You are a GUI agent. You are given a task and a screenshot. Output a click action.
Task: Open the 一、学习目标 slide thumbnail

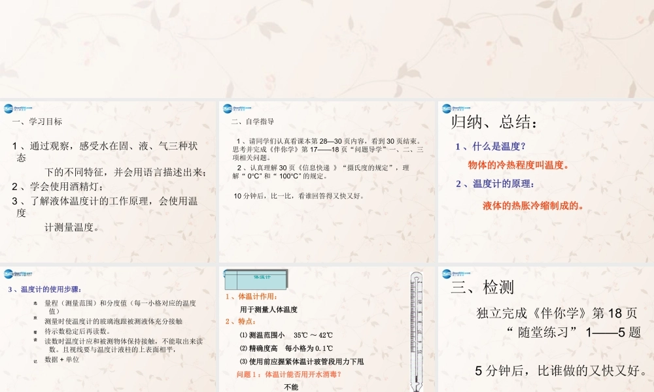(x=108, y=182)
